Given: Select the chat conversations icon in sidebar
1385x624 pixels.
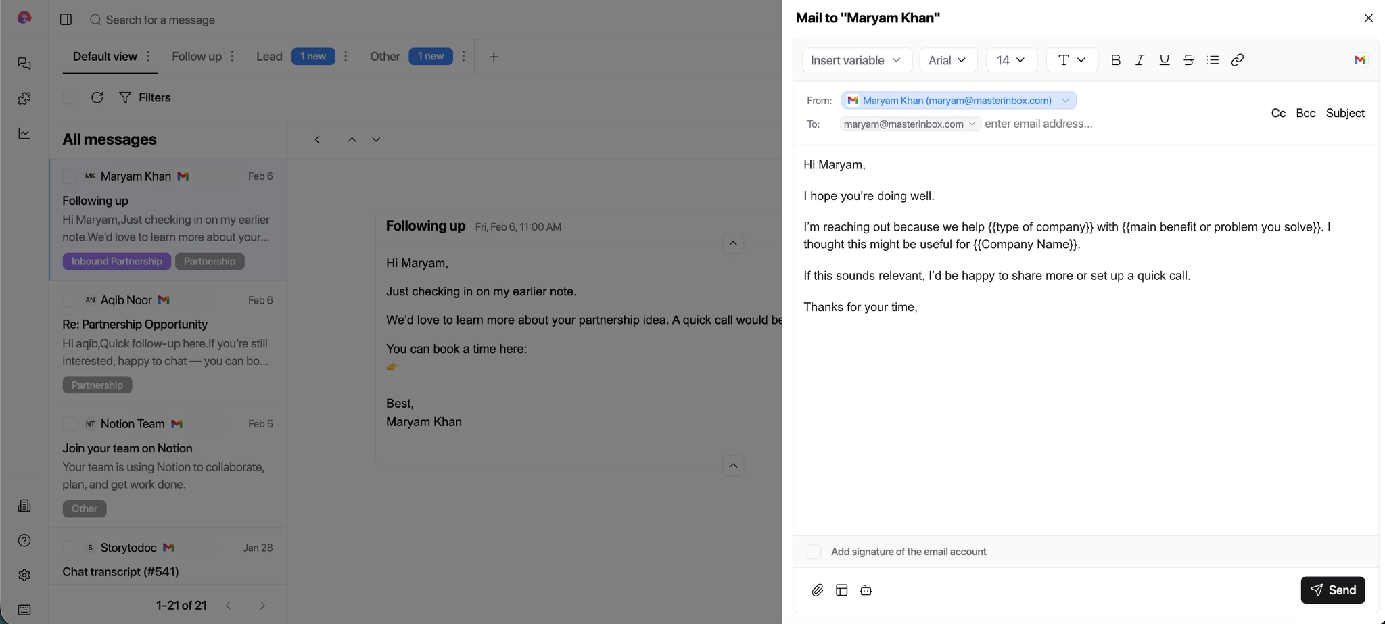Looking at the screenshot, I should click(x=24, y=64).
